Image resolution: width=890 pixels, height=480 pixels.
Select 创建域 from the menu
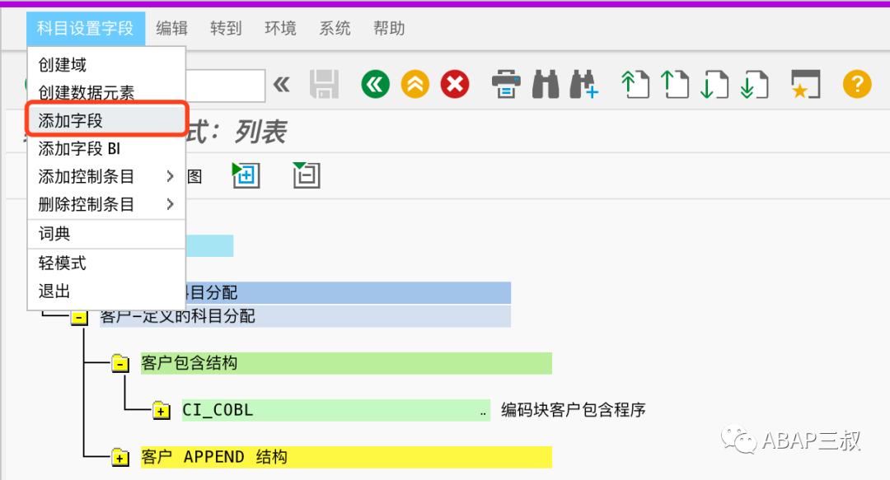click(106, 65)
